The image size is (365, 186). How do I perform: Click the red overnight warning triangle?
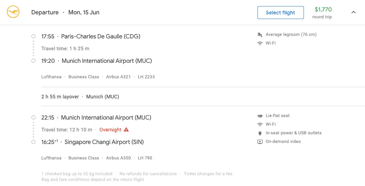point(126,130)
